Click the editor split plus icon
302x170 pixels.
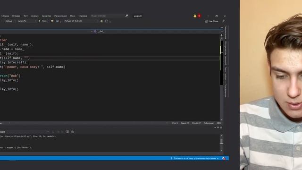click(221, 35)
